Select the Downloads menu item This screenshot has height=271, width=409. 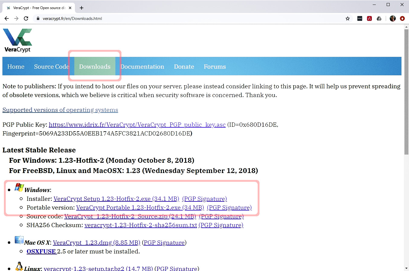pos(95,67)
